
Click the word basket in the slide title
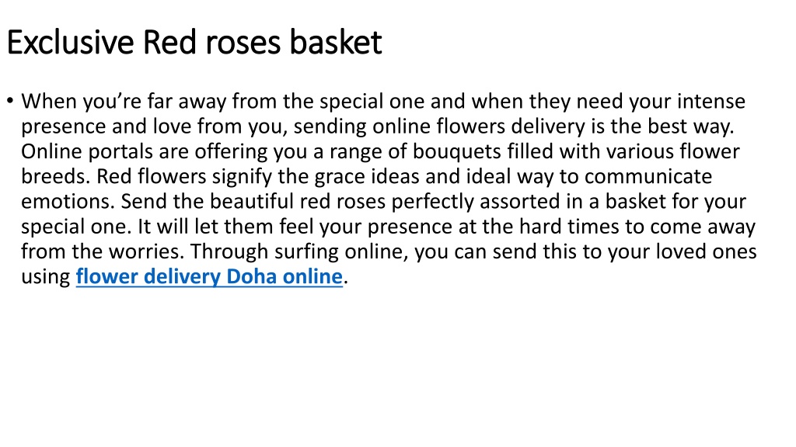336,42
